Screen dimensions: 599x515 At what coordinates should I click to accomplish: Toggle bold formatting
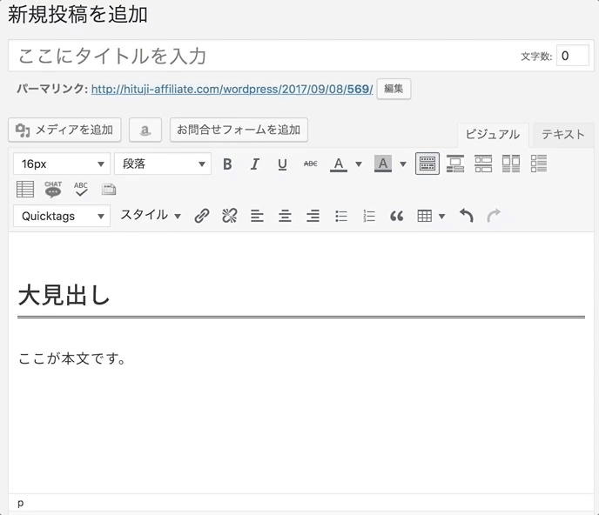click(227, 164)
